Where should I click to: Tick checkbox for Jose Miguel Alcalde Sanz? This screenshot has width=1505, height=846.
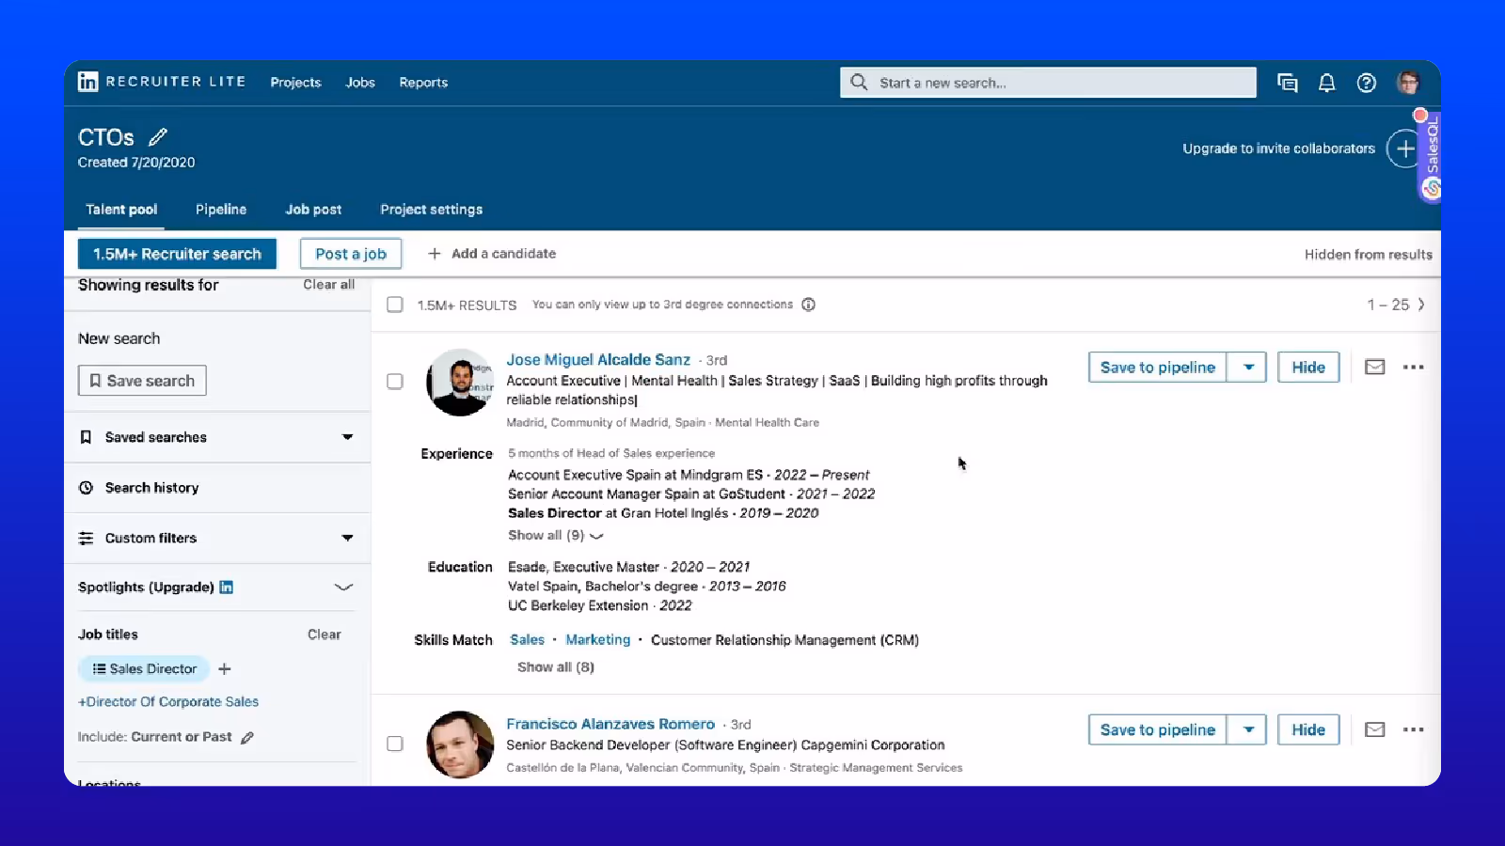tap(395, 382)
